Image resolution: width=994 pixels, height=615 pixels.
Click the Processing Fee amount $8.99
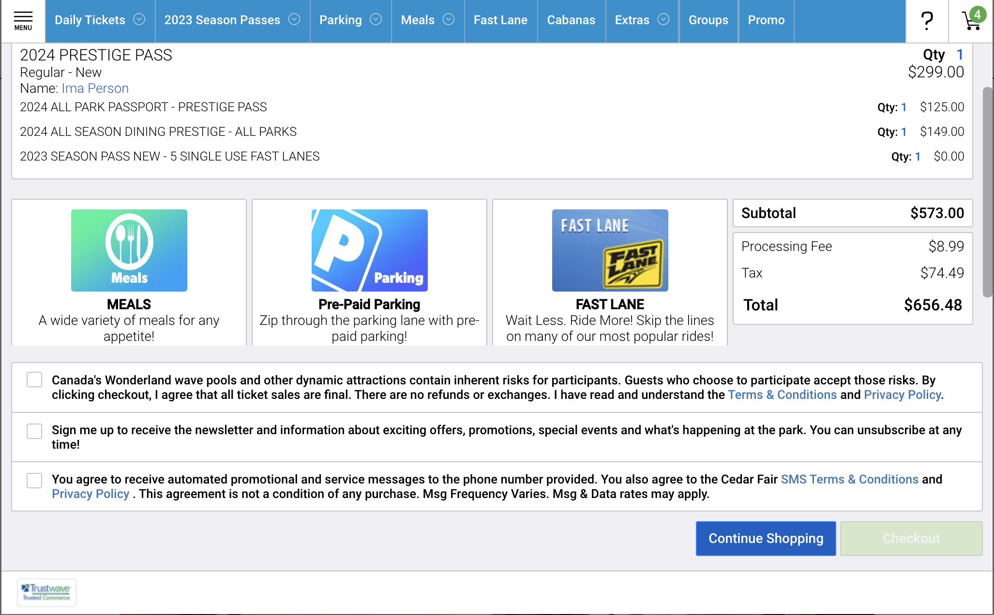click(946, 246)
